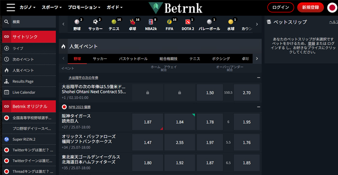Open 次のイベント in the sidebar

coord(29,59)
